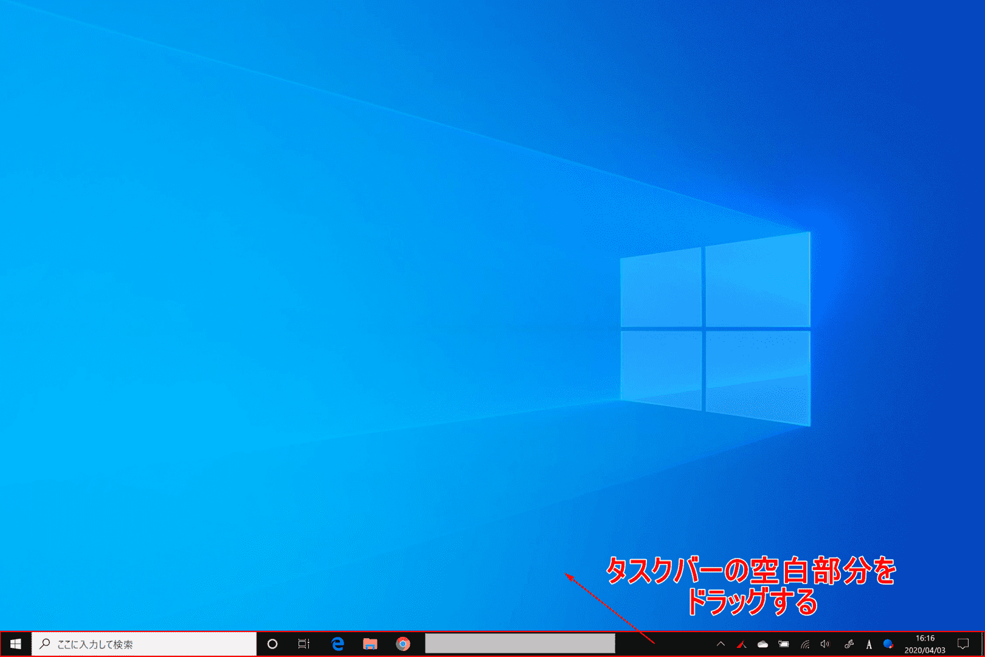Screen dimensions: 985x657
Task: Open Cortana from the taskbar
Action: coord(272,644)
